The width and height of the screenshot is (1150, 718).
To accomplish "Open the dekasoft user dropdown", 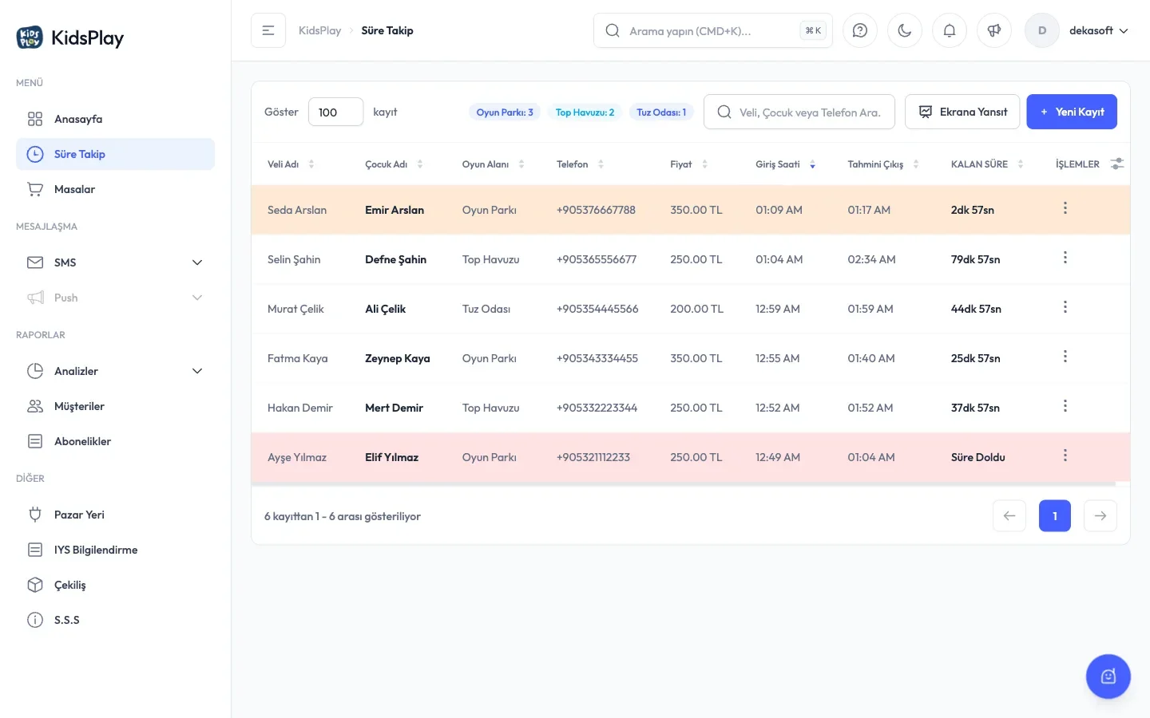I will (1077, 30).
